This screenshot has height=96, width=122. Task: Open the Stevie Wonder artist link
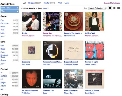tap(69, 36)
